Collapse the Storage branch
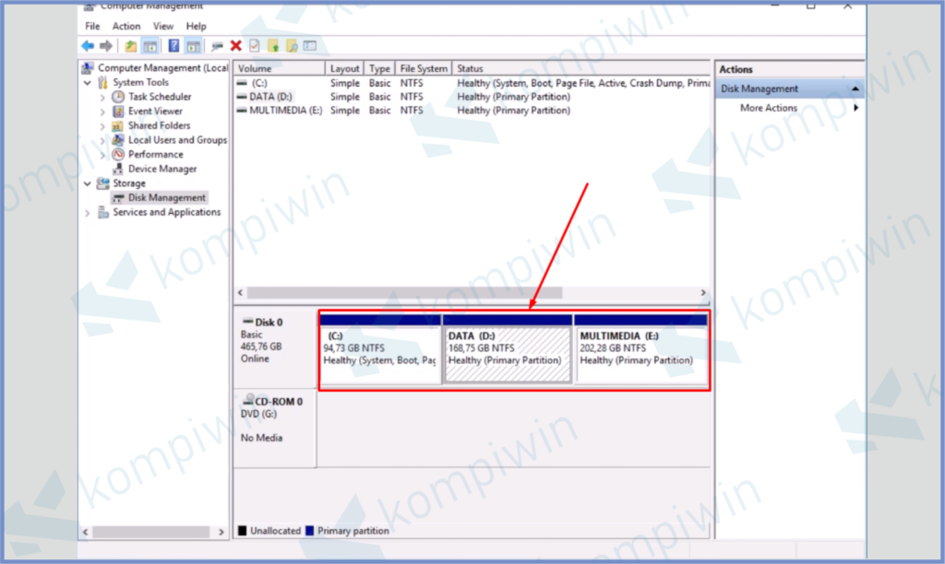The height and width of the screenshot is (564, 945). click(86, 183)
